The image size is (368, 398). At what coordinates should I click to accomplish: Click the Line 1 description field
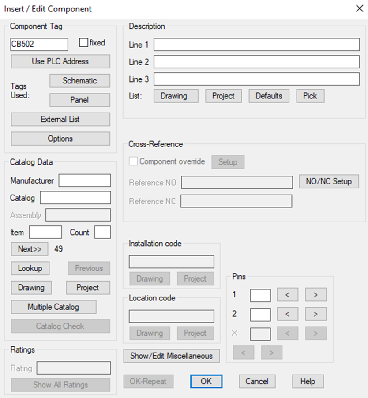coord(257,44)
